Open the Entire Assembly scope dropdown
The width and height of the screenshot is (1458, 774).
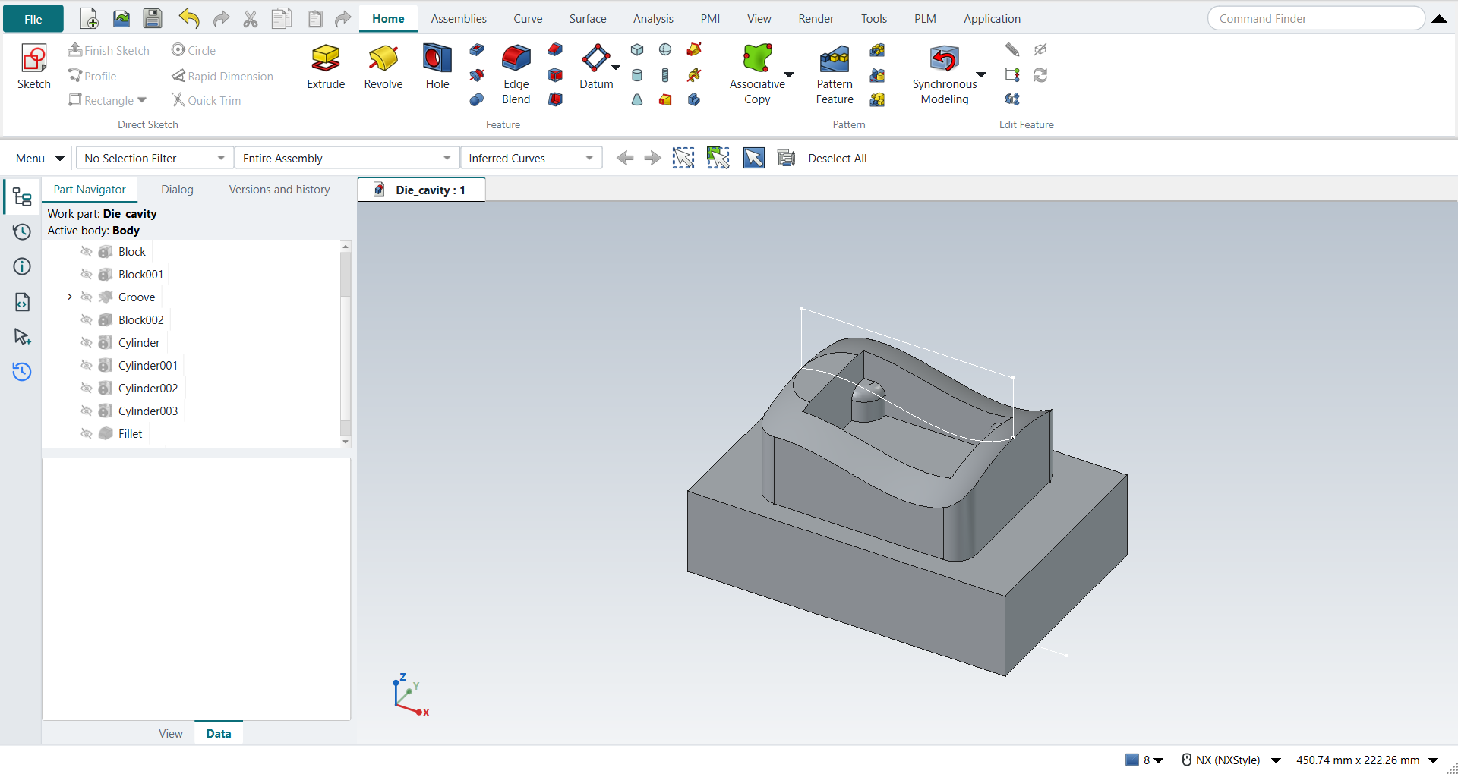347,158
